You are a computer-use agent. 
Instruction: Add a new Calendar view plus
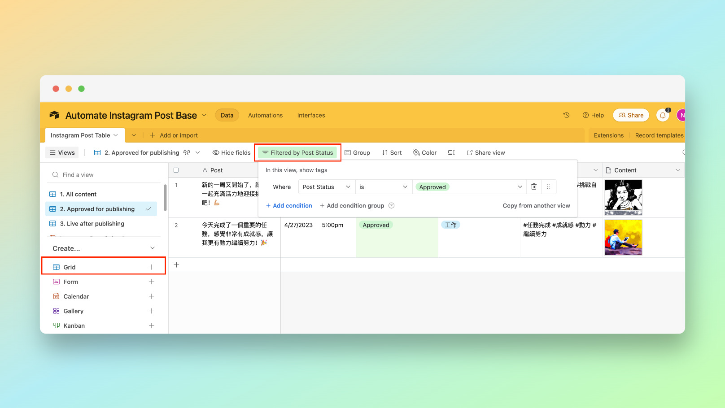coord(152,296)
